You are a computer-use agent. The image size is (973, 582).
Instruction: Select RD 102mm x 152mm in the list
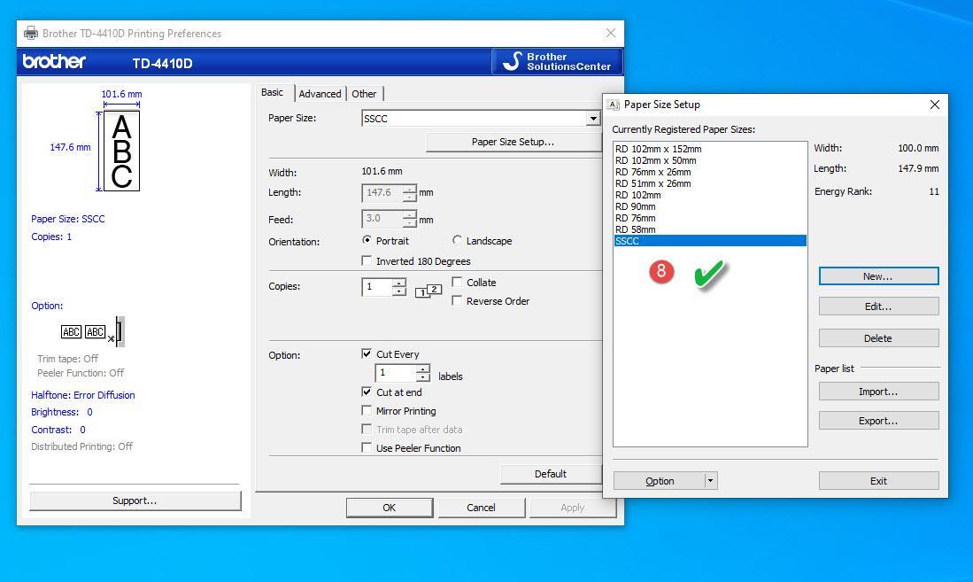pos(655,149)
